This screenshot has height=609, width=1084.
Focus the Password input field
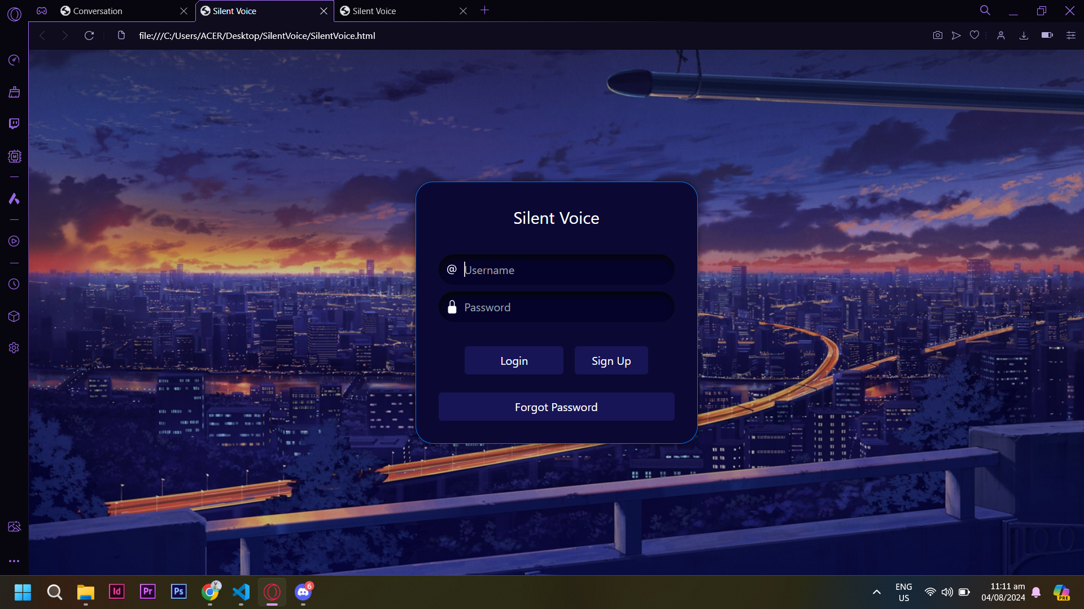[565, 307]
